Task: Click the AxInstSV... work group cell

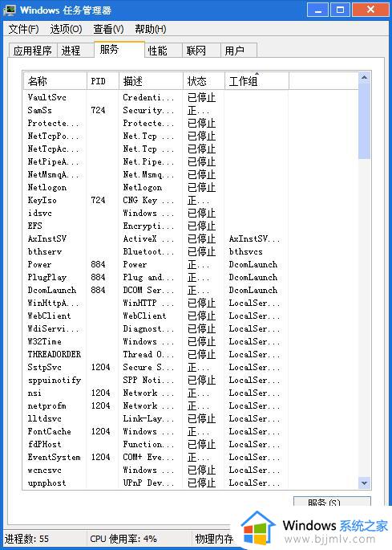Action: click(255, 239)
